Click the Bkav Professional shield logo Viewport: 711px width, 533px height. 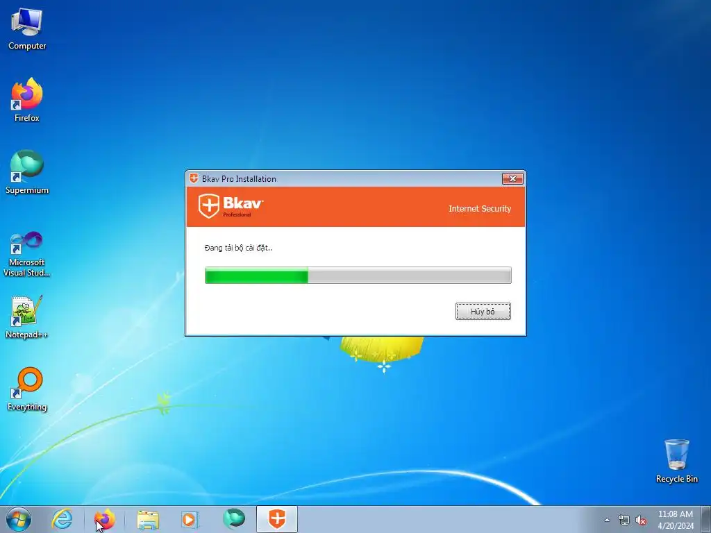(x=231, y=206)
